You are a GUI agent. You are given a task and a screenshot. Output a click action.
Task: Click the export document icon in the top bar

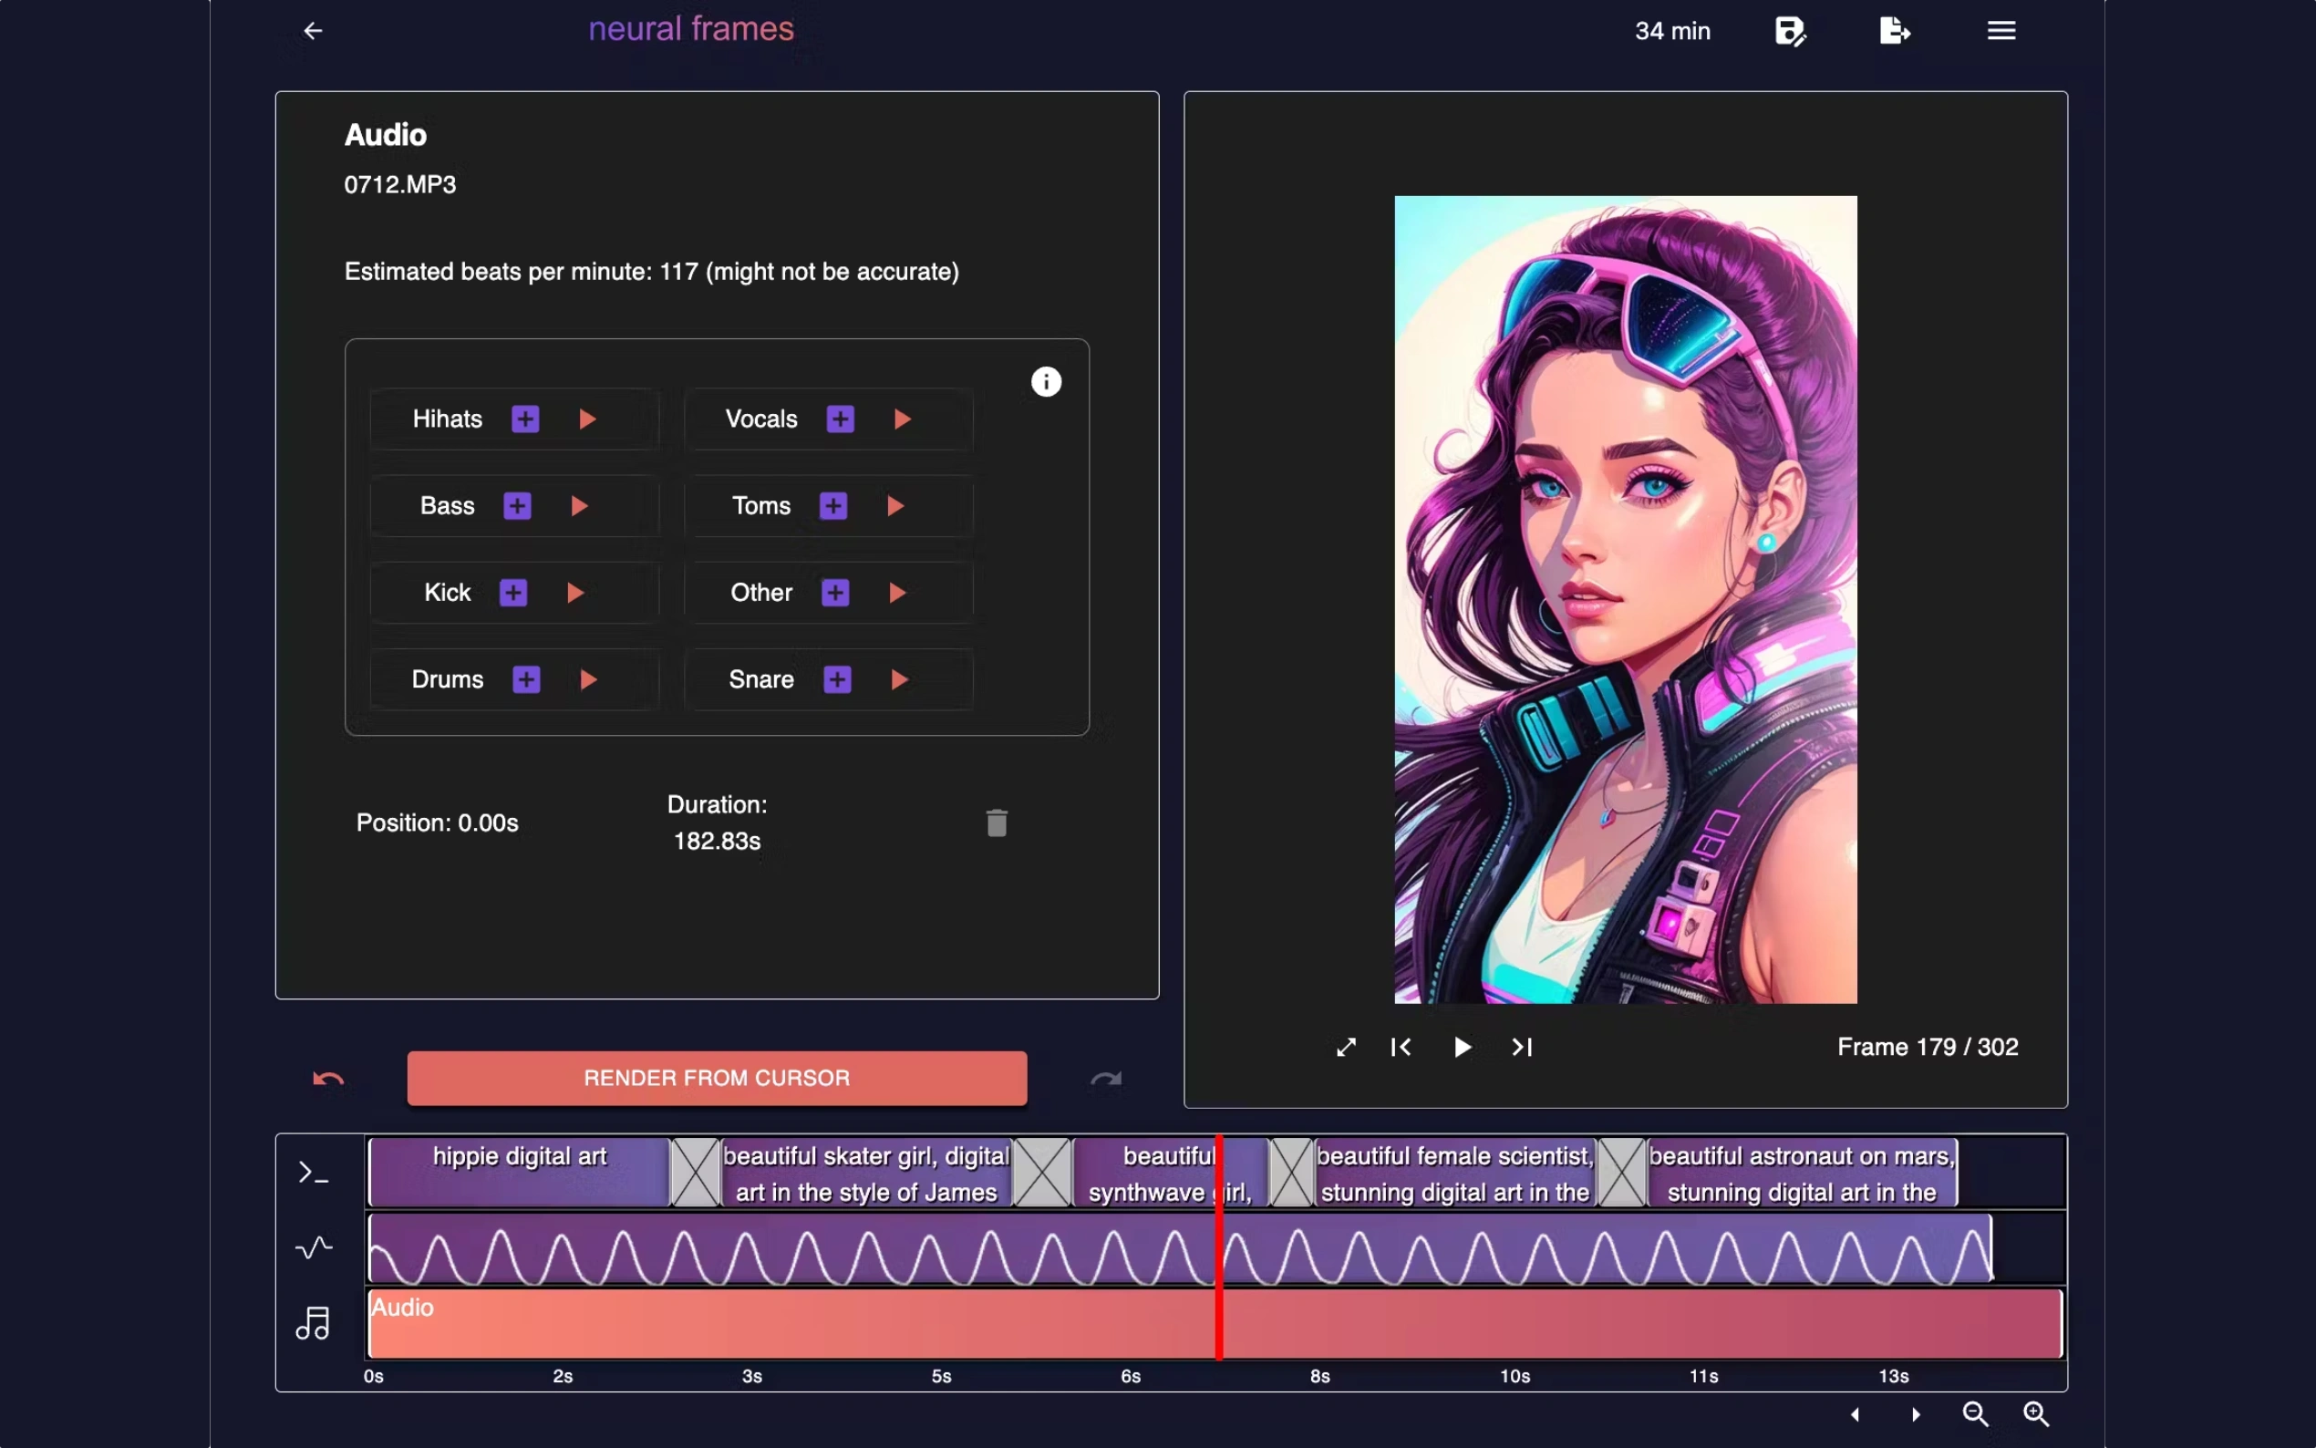[1894, 30]
